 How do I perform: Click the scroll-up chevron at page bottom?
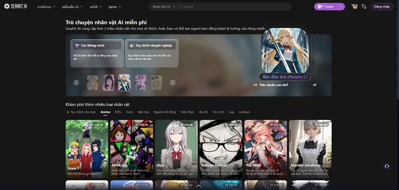(x=199, y=187)
